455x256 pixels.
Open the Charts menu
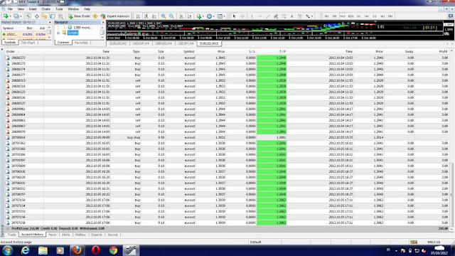45,9
